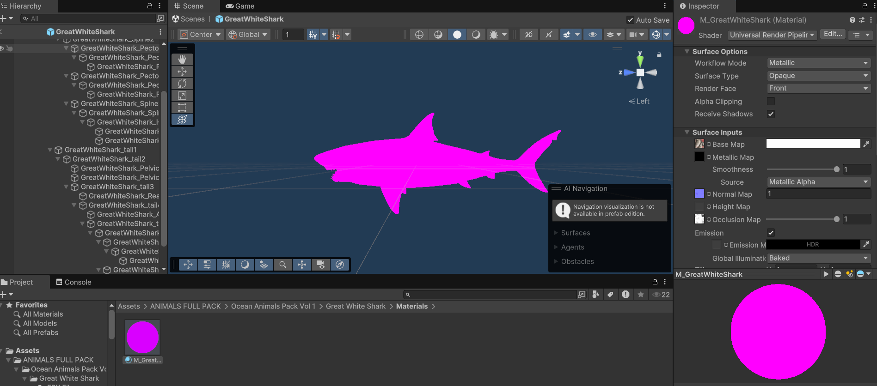877x386 pixels.
Task: Enable the Alpha Clipping checkbox
Action: (771, 101)
